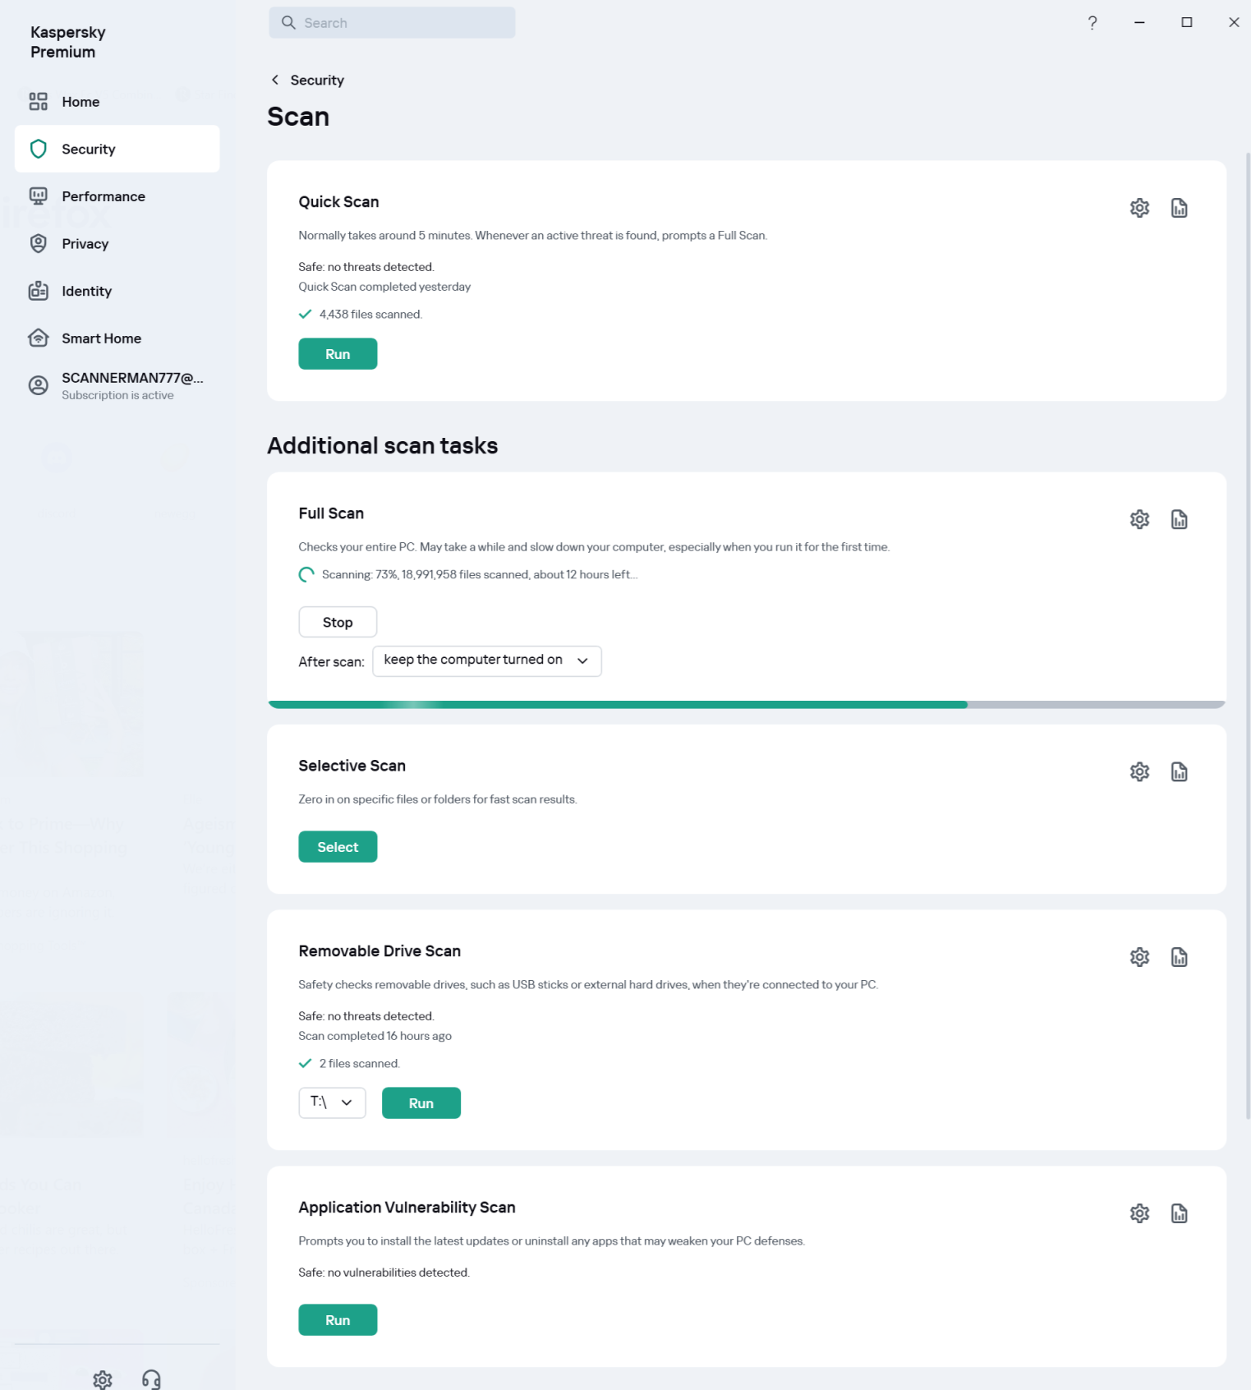Stop the running Full Scan
Image resolution: width=1251 pixels, height=1390 pixels.
point(338,622)
